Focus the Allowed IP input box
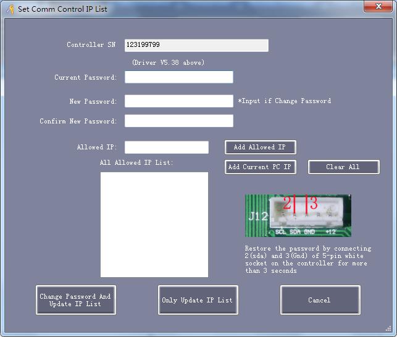 (167, 148)
